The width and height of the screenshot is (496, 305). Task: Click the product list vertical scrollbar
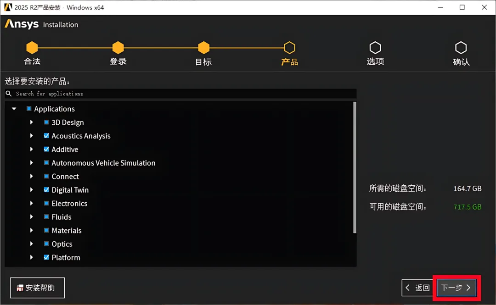355,167
